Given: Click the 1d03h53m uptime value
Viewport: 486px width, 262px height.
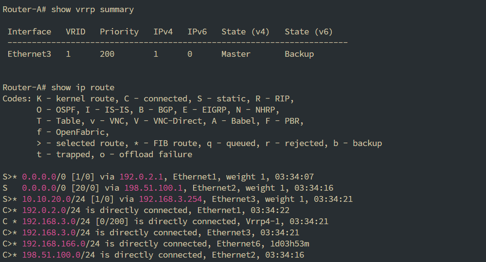Looking at the screenshot, I should pyautogui.click(x=289, y=244).
